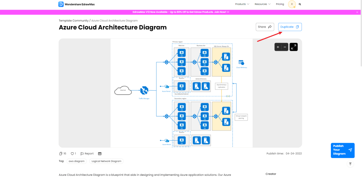Click the Share button

[265, 27]
